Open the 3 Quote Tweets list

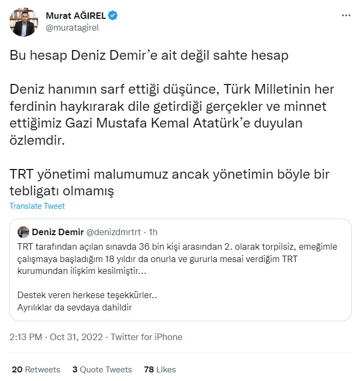click(102, 370)
